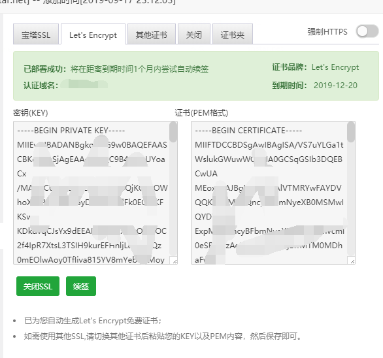383x358 pixels.
Task: Click the 到期时间 label
Action: click(290, 86)
